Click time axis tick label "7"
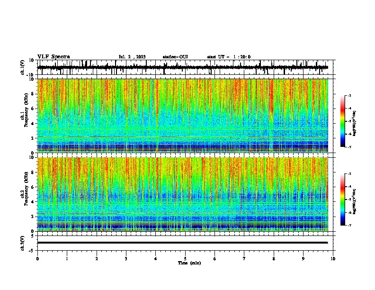This screenshot has width=375, height=290. click(x=244, y=259)
